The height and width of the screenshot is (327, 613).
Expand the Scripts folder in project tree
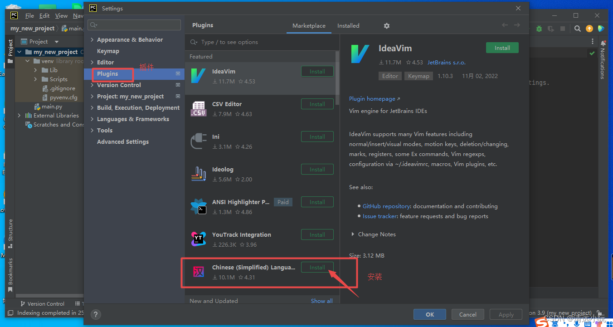click(x=36, y=79)
